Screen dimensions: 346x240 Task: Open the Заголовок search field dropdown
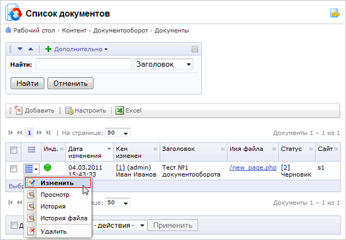click(x=164, y=64)
